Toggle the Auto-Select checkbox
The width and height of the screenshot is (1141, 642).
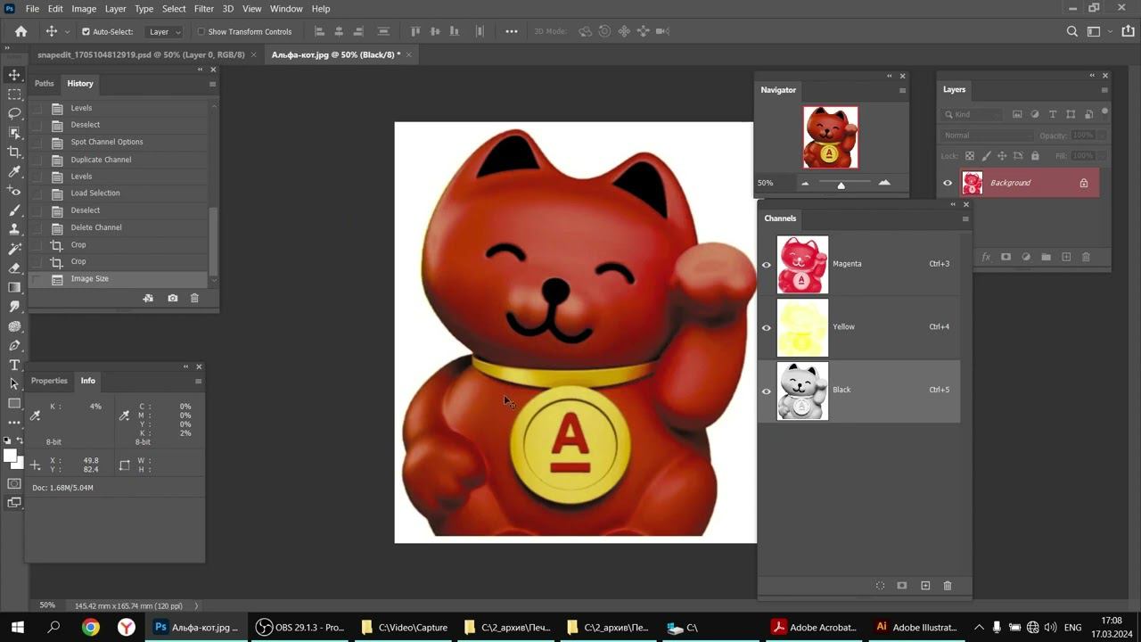pyautogui.click(x=86, y=31)
